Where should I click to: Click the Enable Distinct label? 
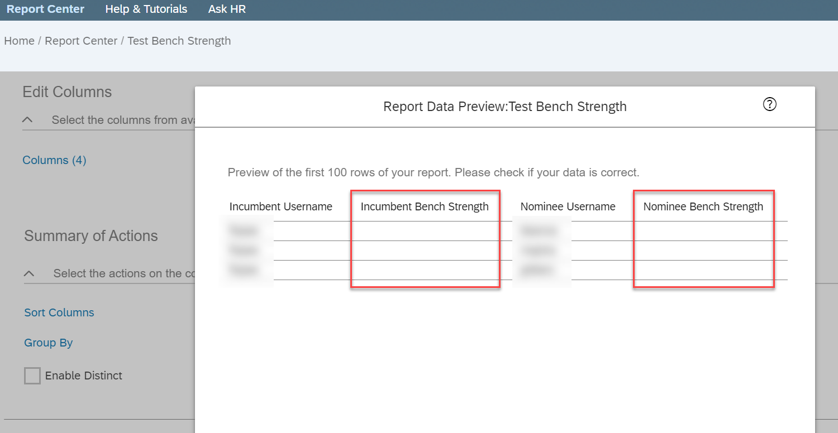(84, 376)
